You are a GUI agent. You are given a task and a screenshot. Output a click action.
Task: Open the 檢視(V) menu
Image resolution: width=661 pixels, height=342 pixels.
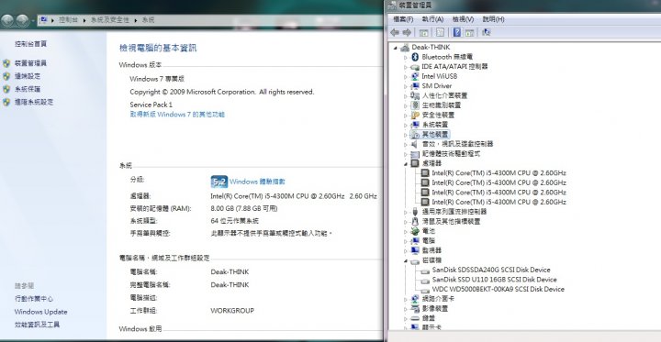[x=463, y=19]
